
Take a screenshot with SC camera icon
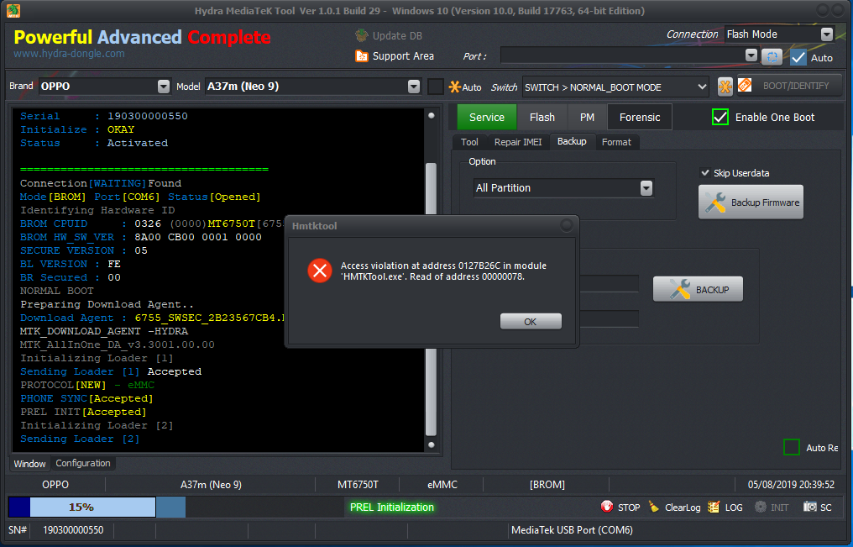[x=810, y=507]
